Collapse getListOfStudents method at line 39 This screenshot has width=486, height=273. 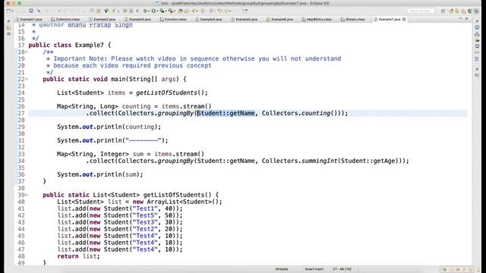(x=27, y=195)
